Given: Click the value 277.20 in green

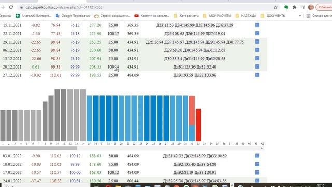Looking at the screenshot, I should point(95,25).
